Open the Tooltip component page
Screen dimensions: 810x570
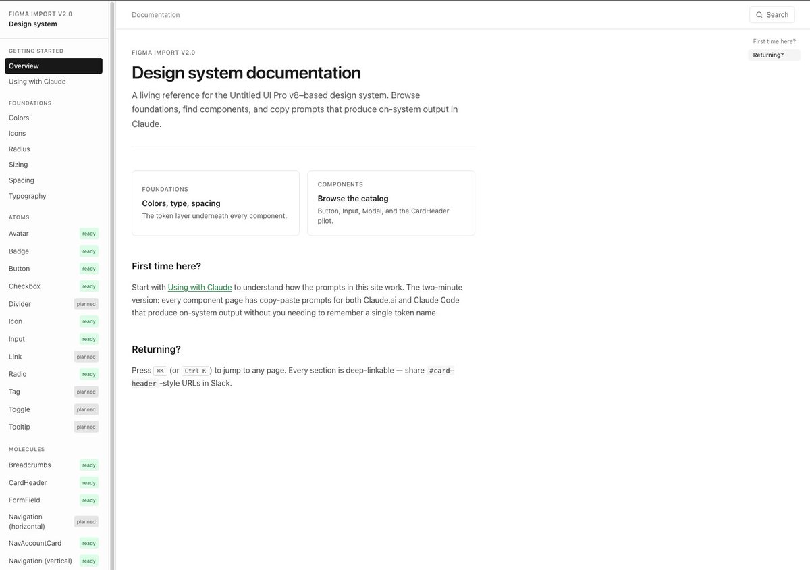click(x=53, y=427)
